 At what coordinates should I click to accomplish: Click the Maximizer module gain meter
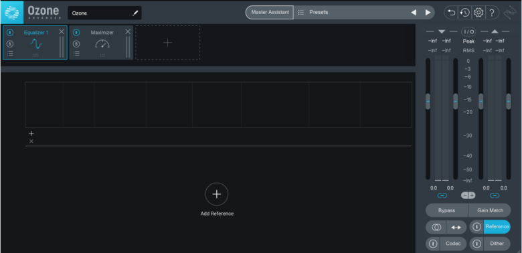pyautogui.click(x=128, y=47)
